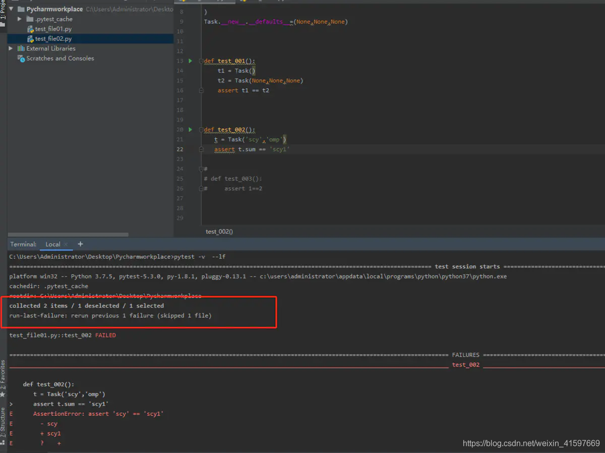Click the FAILURES section header in terminal
The image size is (605, 453).
[465, 355]
